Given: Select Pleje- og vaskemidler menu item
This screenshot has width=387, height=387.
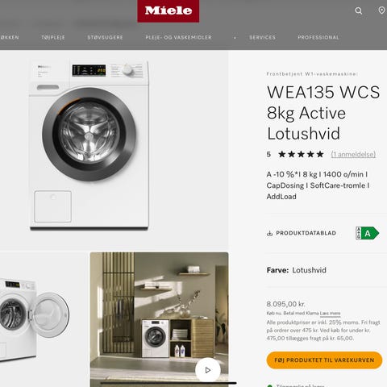Looking at the screenshot, I should point(179,37).
